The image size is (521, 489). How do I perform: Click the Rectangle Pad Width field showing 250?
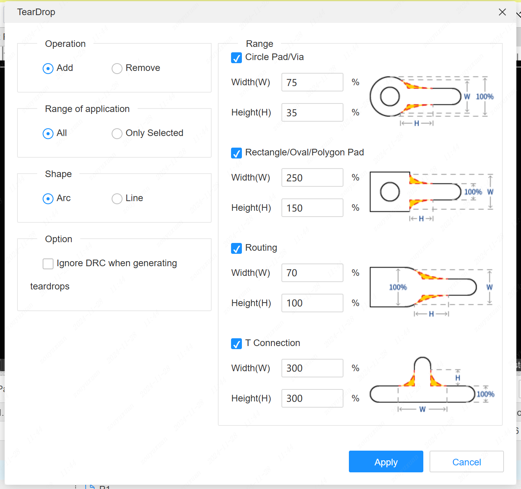click(312, 177)
